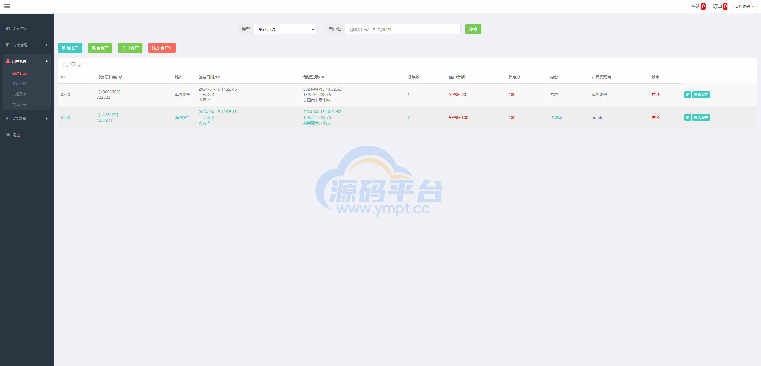Click the 在线 status of user 8388
Image resolution: width=761 pixels, height=366 pixels.
[x=655, y=117]
